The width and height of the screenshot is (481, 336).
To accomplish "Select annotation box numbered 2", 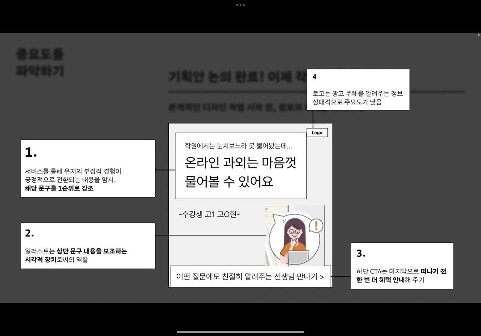I will [x=88, y=245].
